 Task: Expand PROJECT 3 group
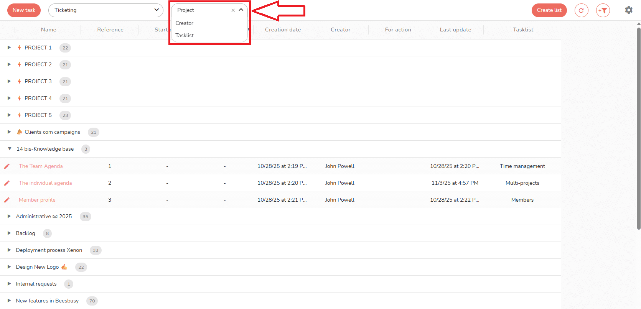pos(9,81)
